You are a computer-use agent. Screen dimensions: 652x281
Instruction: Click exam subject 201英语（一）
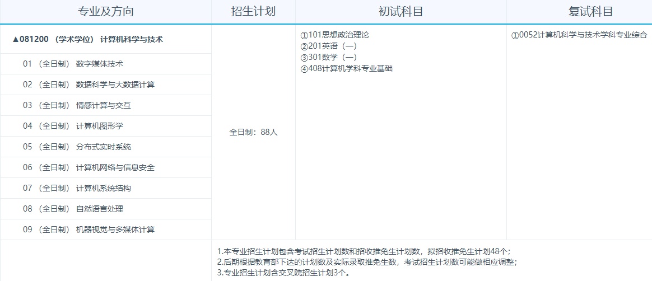coord(328,46)
